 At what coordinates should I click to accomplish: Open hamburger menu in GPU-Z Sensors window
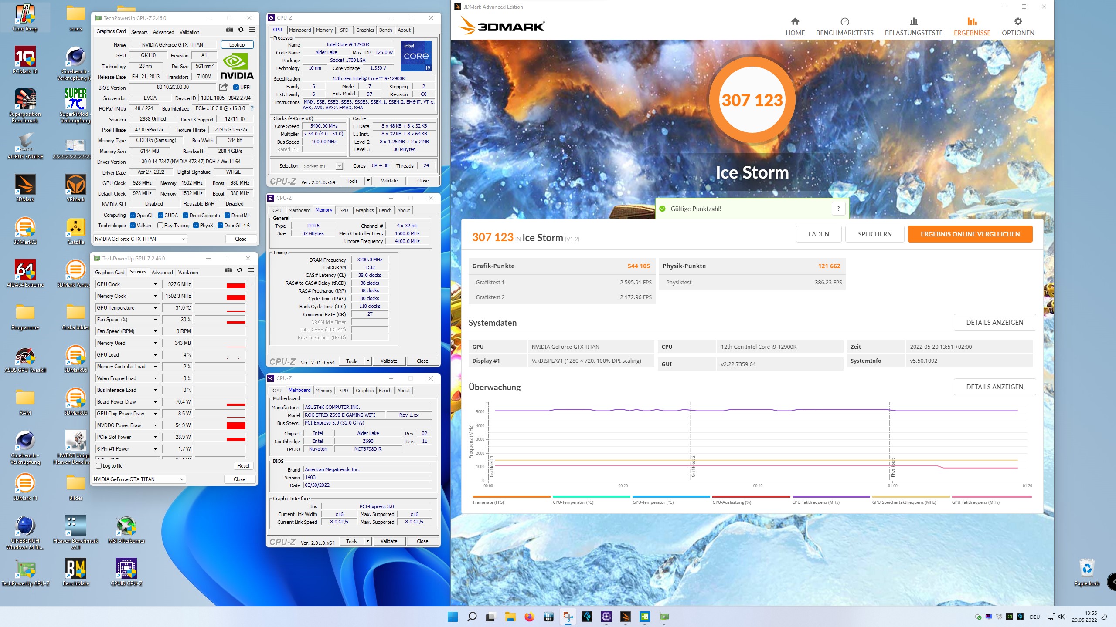pos(251,270)
